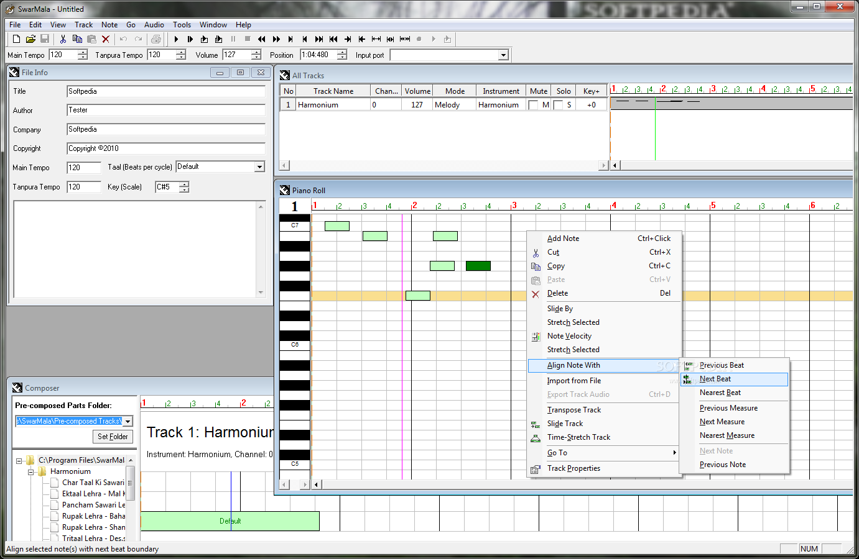Click the Redo arrow toolbar icon
Viewport: 859px width, 559px height.
click(138, 39)
